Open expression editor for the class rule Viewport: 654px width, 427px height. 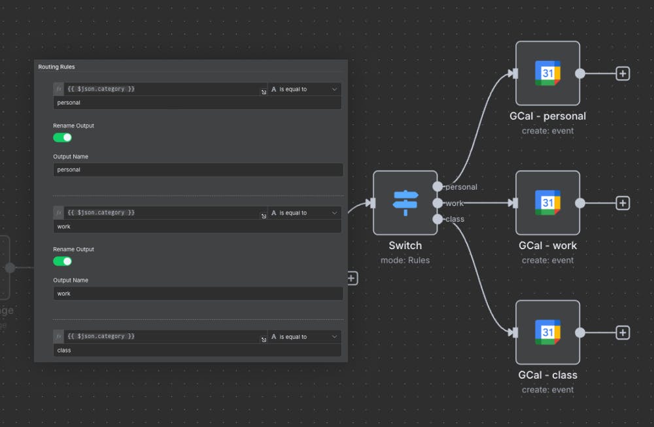(264, 340)
